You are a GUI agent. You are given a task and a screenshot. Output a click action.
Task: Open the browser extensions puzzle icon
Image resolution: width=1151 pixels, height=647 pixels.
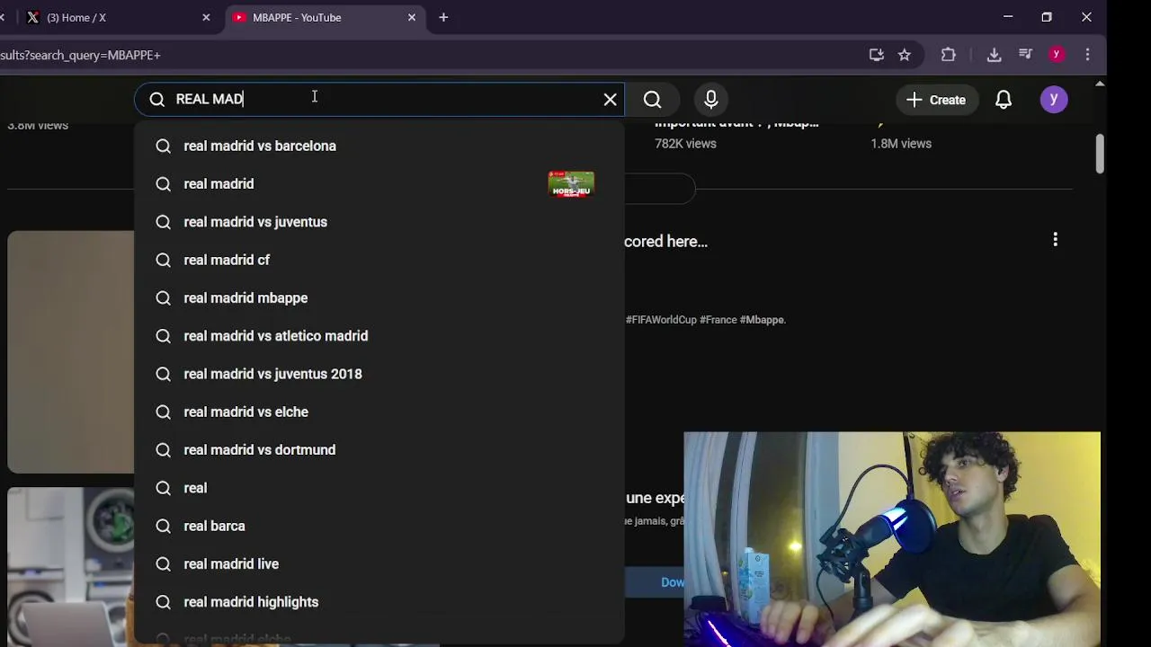pos(949,55)
